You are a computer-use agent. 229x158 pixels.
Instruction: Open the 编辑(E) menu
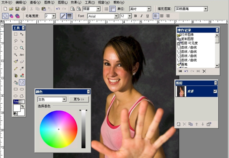[21, 2]
